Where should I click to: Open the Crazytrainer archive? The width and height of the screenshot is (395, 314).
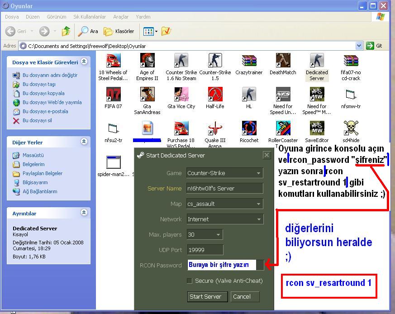(249, 64)
